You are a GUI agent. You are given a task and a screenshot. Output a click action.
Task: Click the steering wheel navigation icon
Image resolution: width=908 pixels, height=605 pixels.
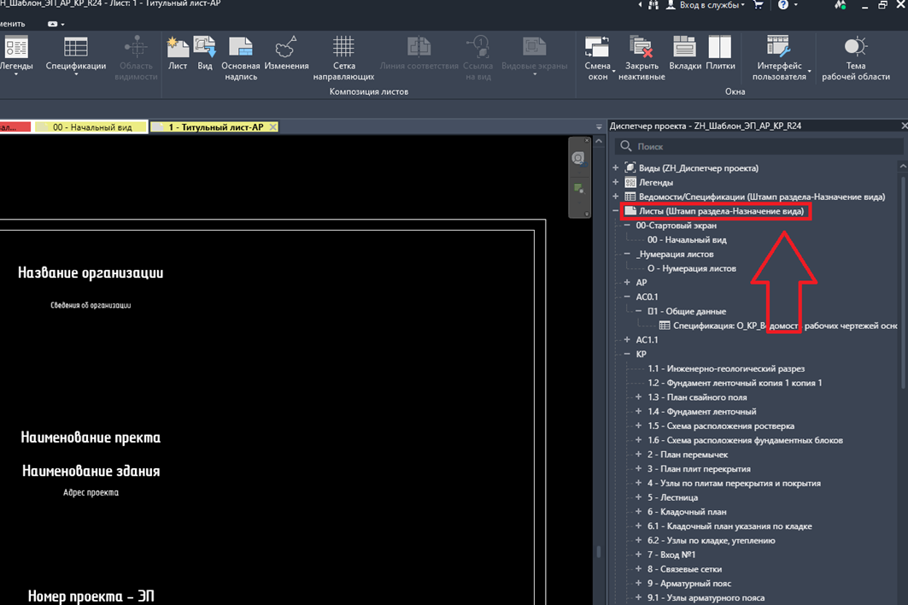(x=578, y=158)
